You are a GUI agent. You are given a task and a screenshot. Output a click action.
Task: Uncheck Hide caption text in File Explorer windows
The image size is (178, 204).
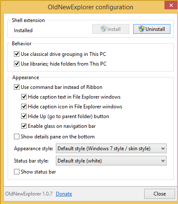point(24,97)
